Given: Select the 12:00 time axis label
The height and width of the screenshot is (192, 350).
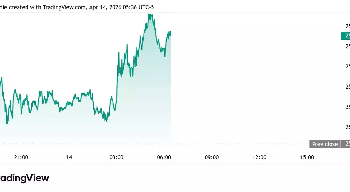Looking at the screenshot, I should pyautogui.click(x=259, y=157).
